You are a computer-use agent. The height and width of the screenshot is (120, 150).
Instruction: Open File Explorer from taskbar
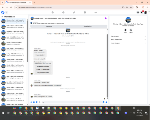click(x=49, y=113)
